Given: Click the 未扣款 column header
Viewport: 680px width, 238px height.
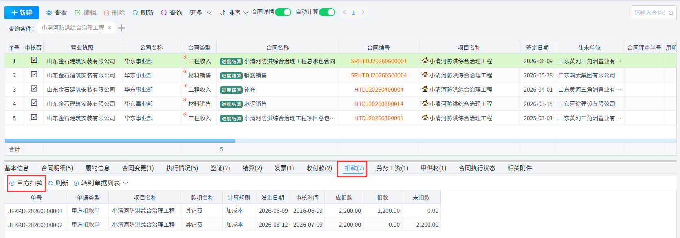Looking at the screenshot, I should (421, 197).
